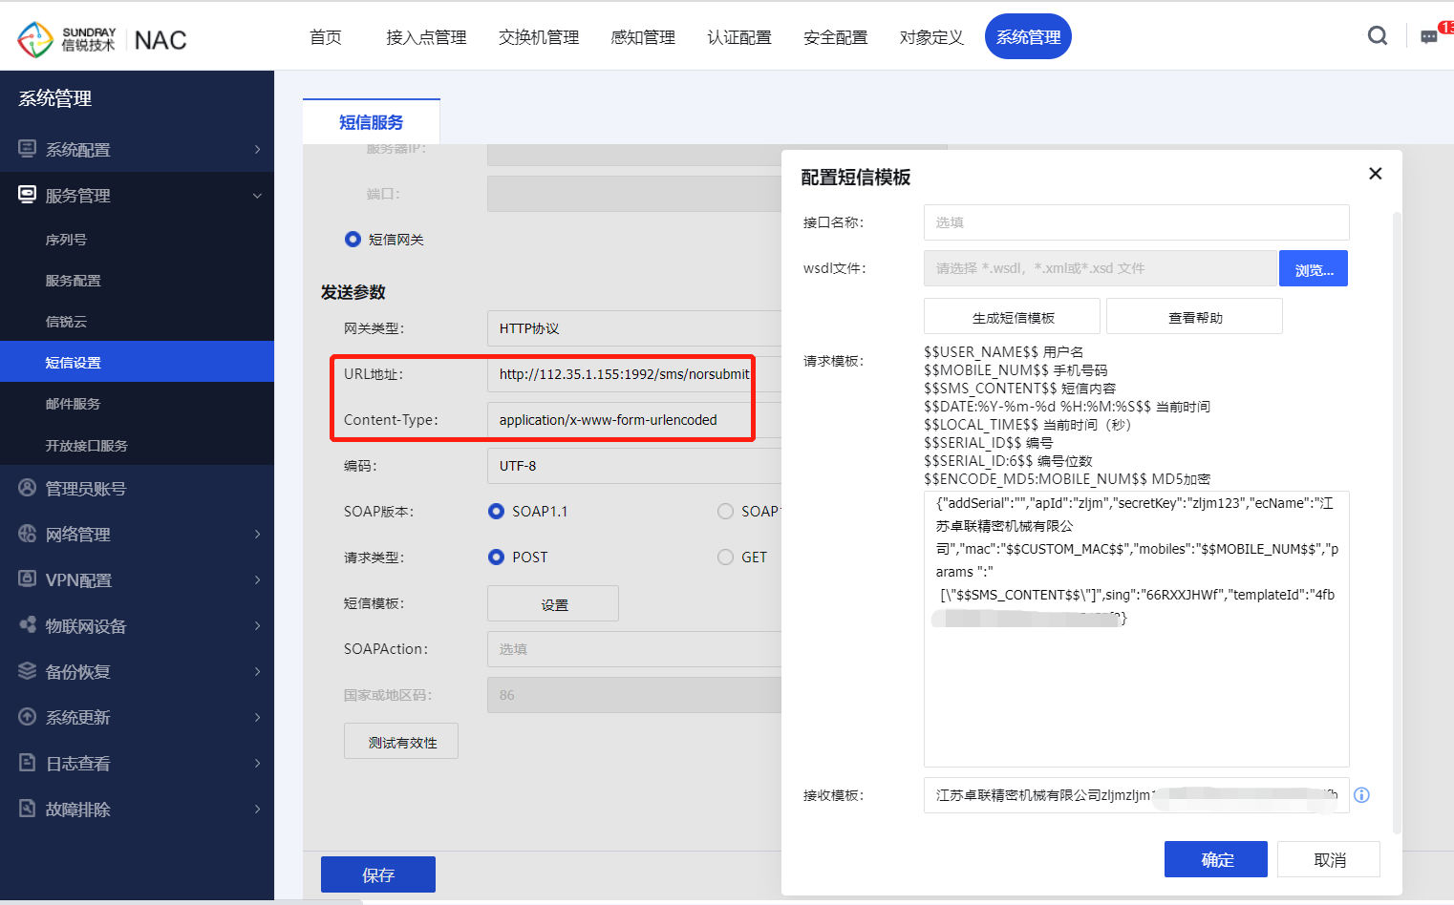Click 测试有效性 button
This screenshot has height=905, width=1454.
click(x=401, y=741)
